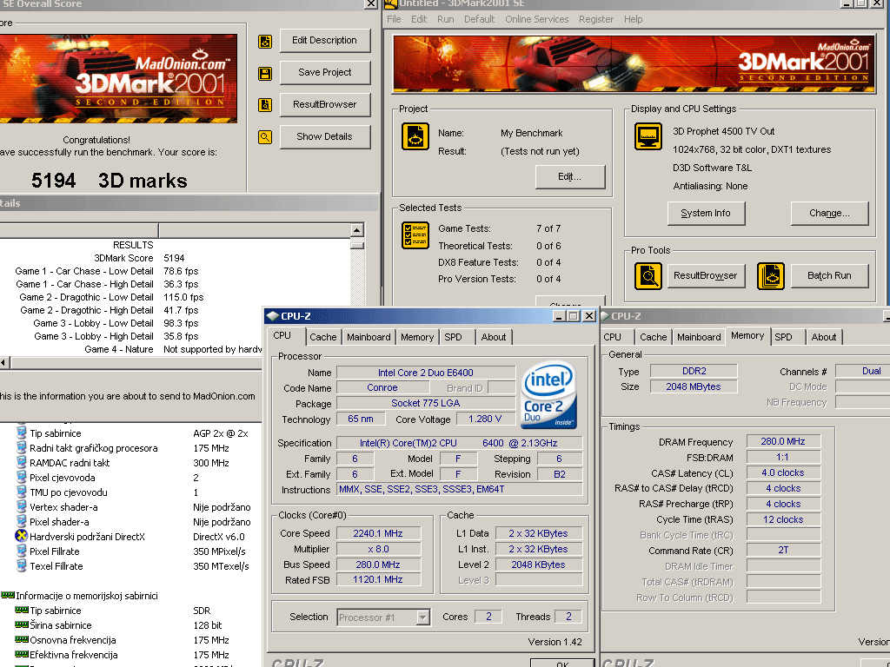Click the CPU-Z title bar icon in front window
Viewport: 890px width, 667px height.
pos(273,316)
